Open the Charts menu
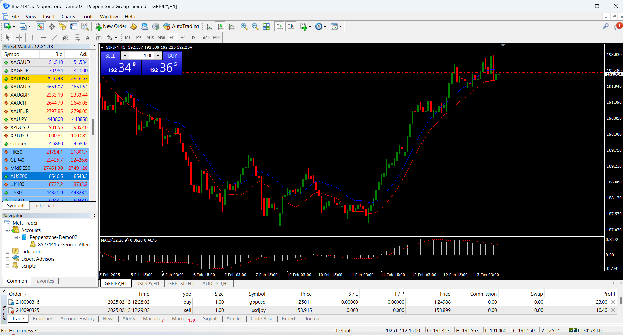This screenshot has width=623, height=335. (68, 17)
